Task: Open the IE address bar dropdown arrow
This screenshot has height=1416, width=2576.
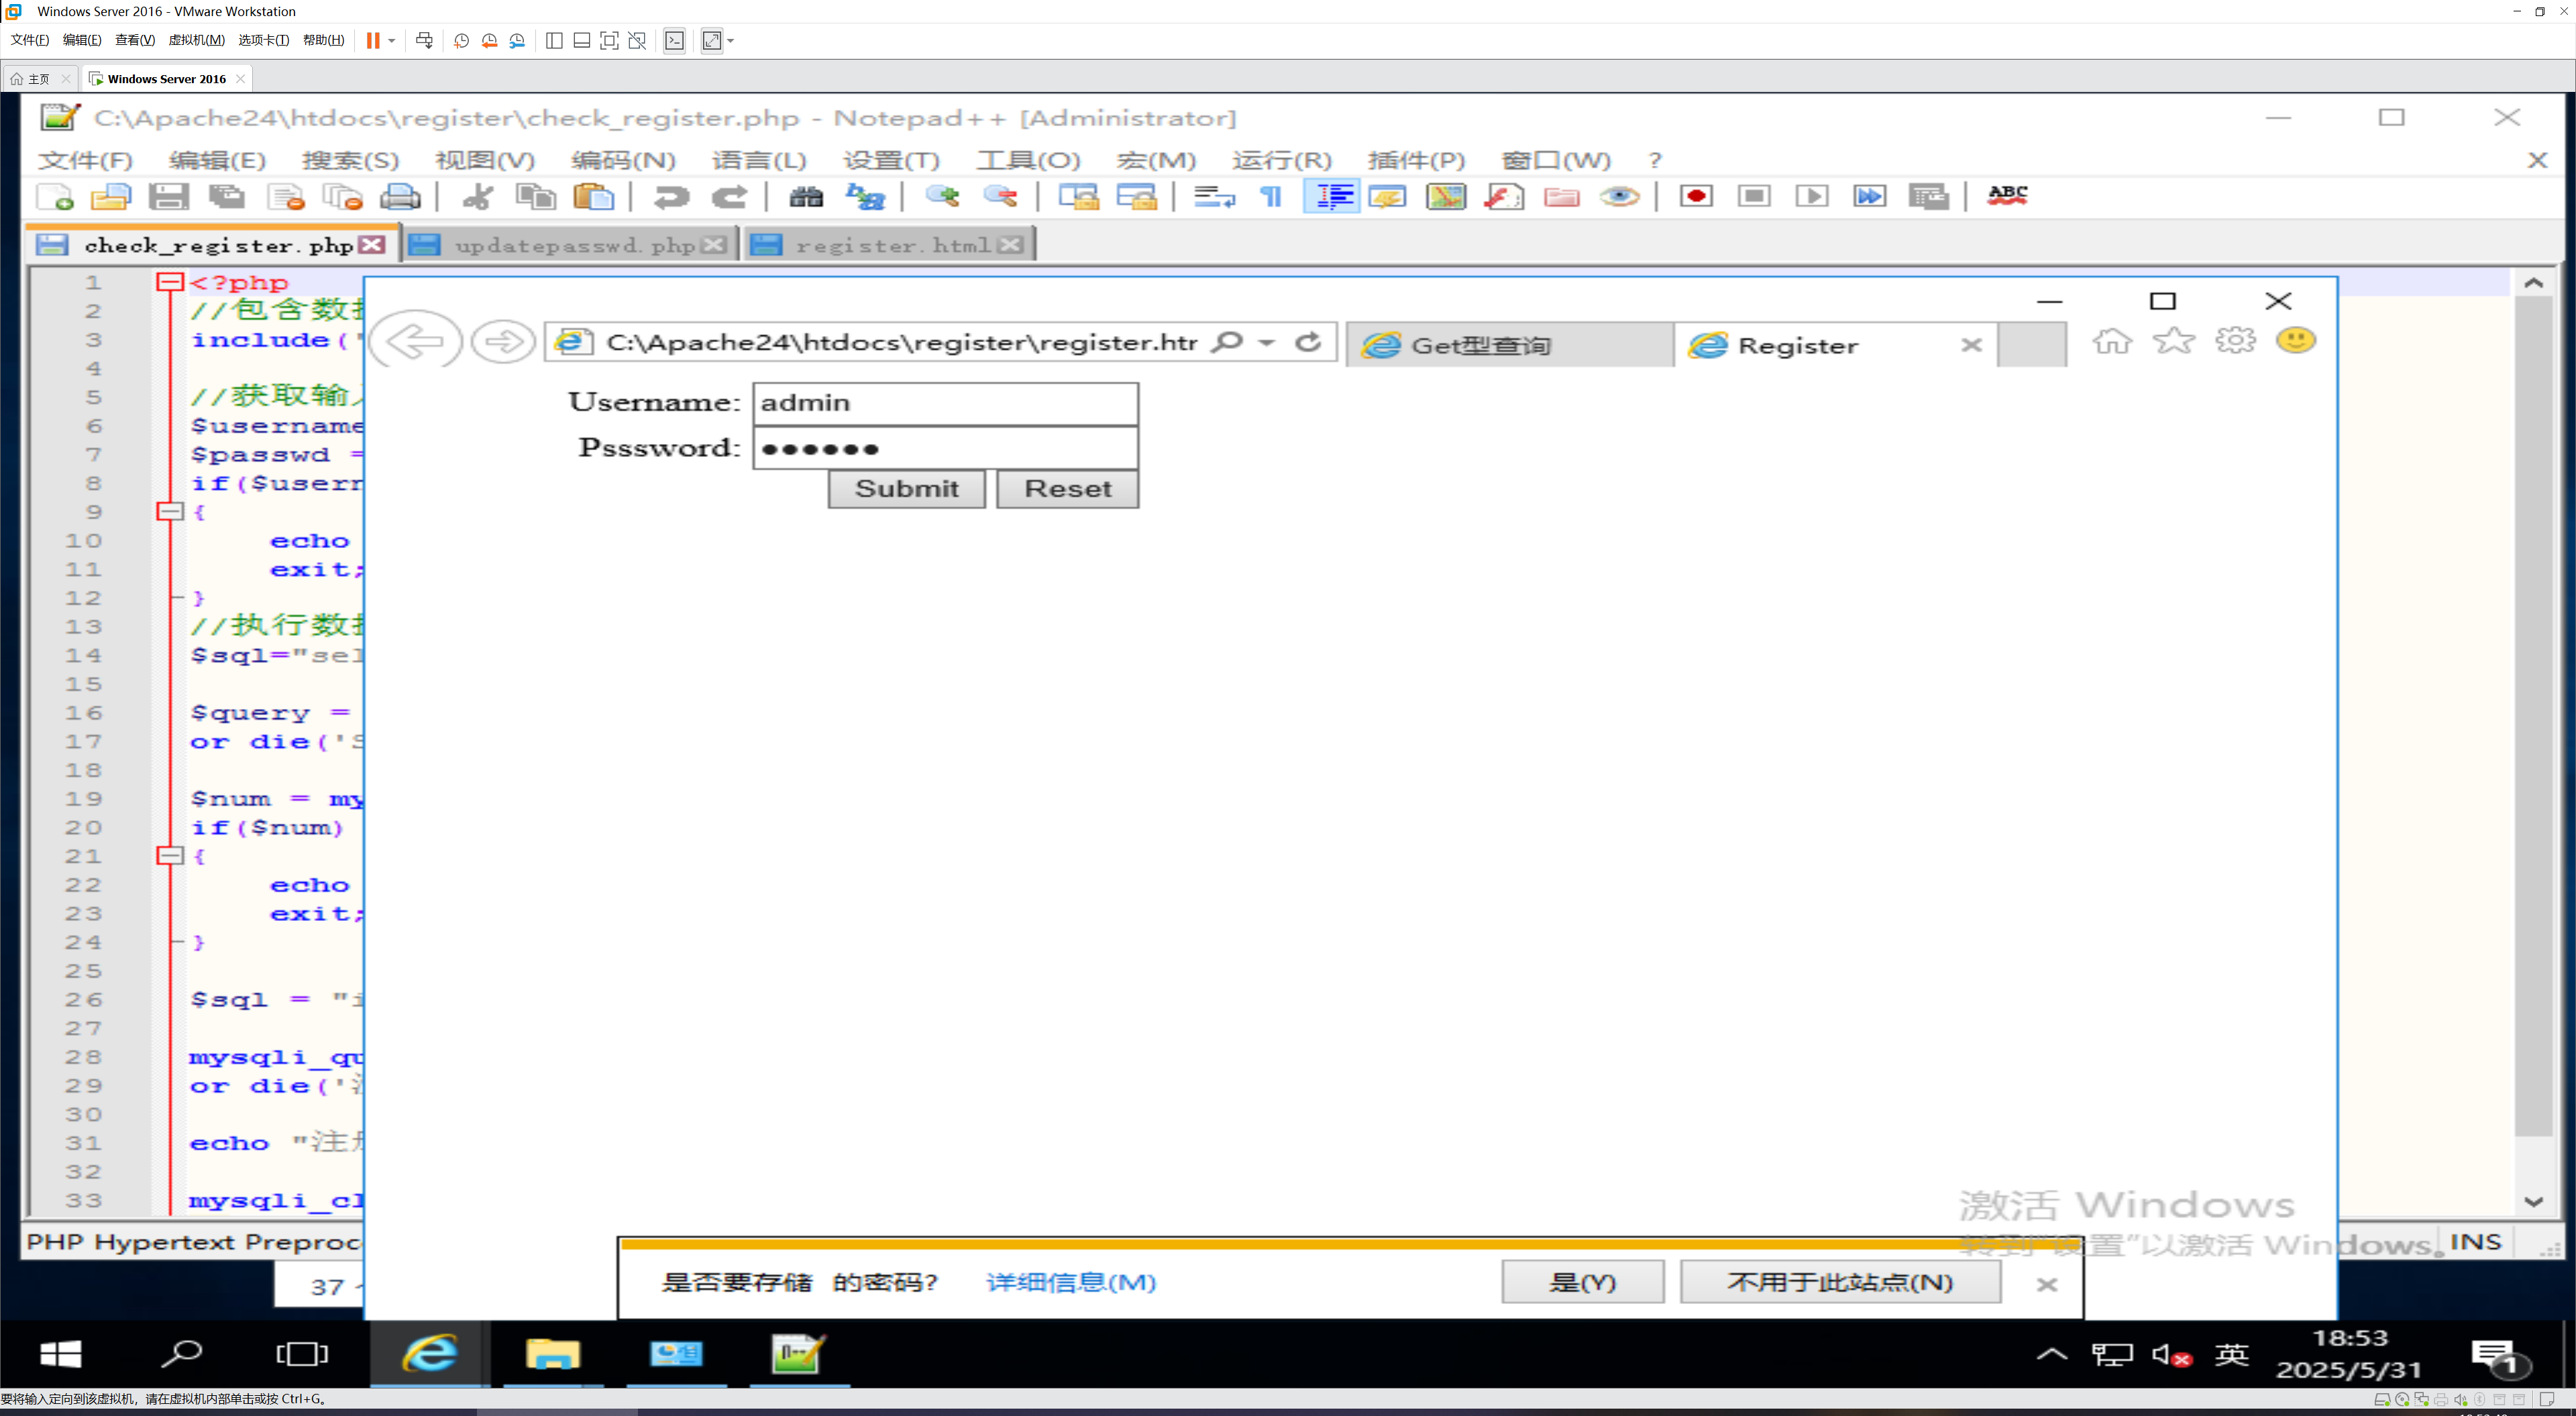Action: point(1266,343)
